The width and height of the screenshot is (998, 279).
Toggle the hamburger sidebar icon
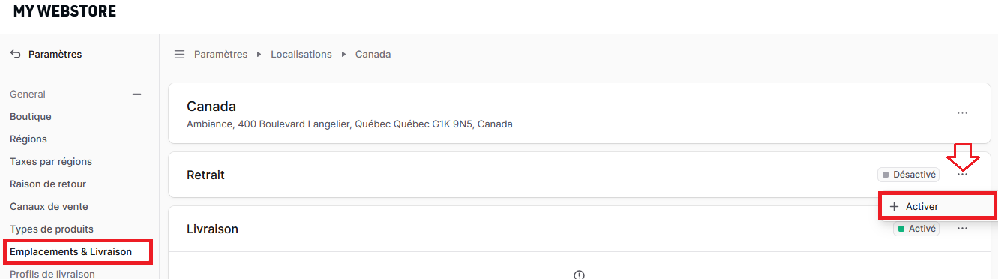coord(179,54)
